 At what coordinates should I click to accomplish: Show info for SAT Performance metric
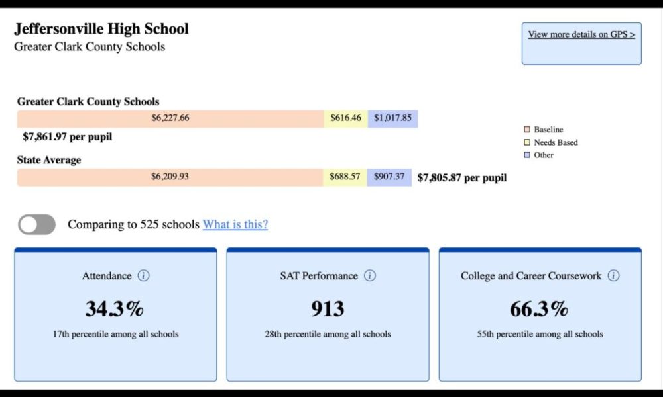[370, 275]
